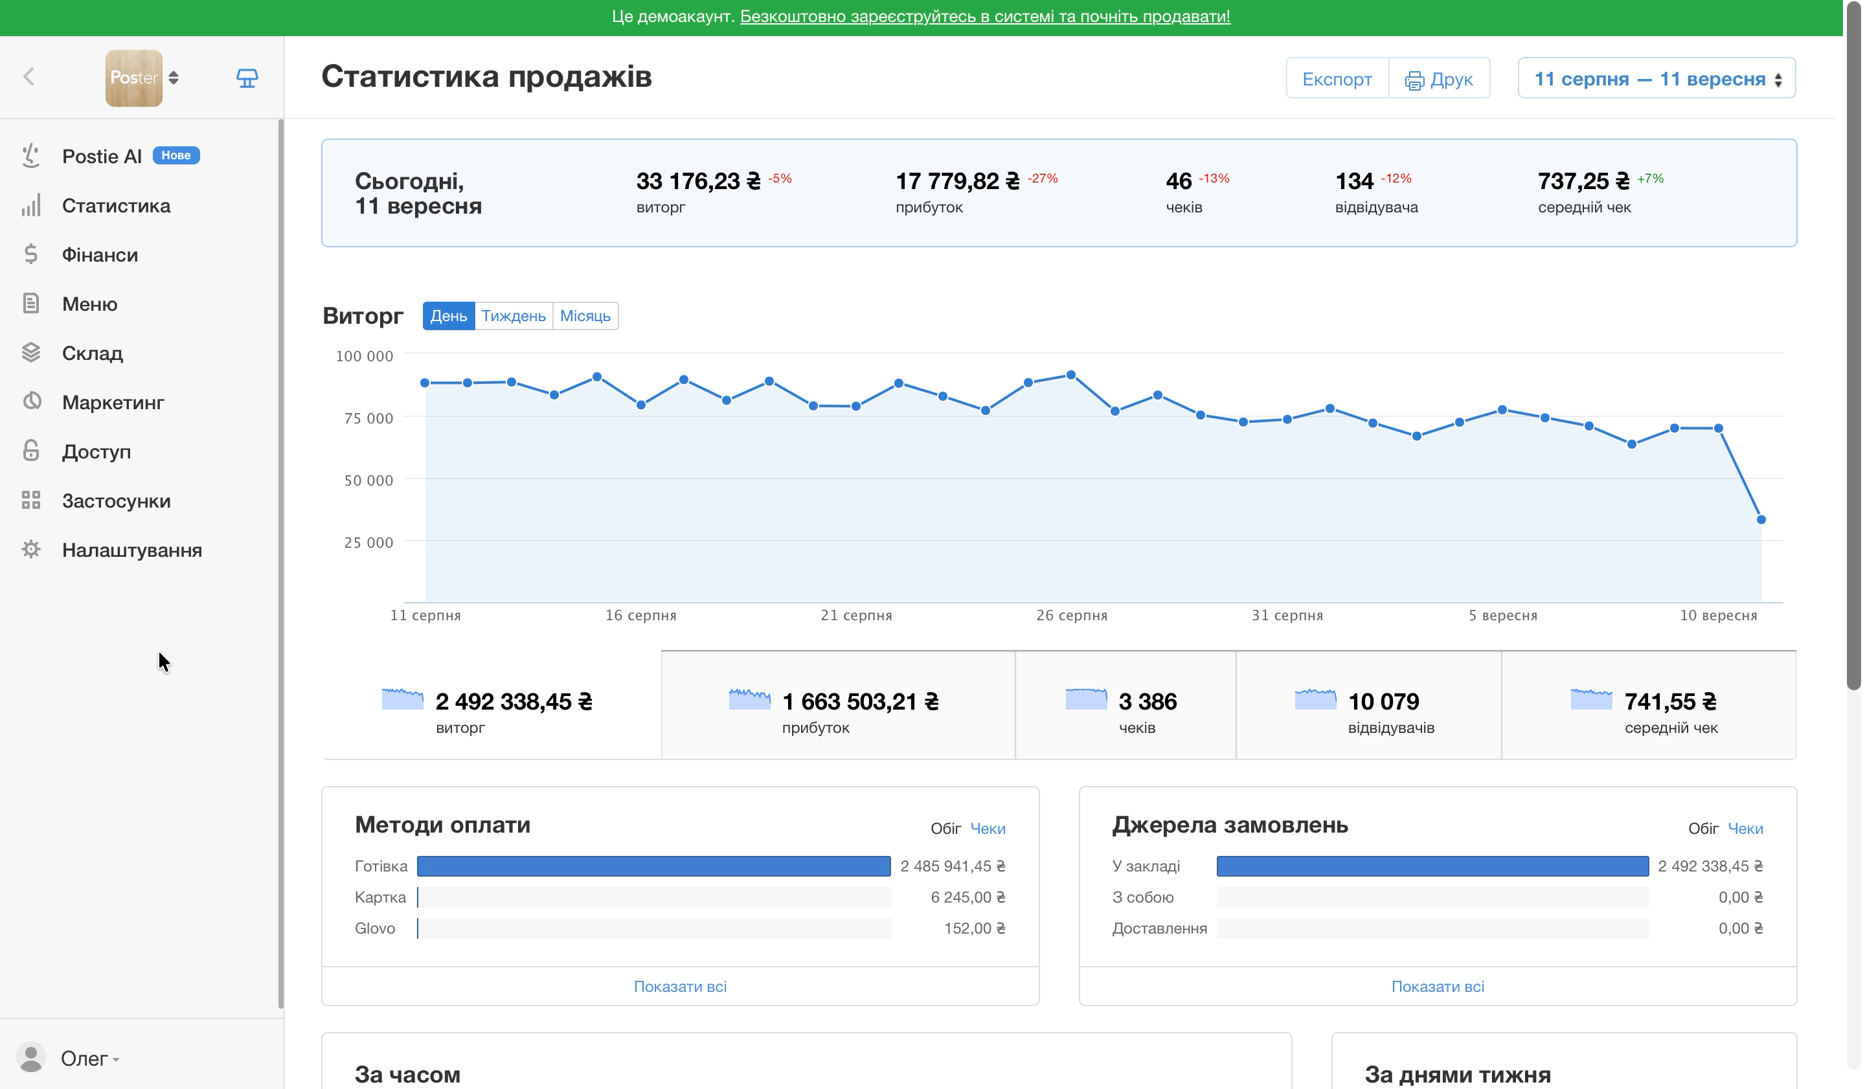The height and width of the screenshot is (1089, 1865).
Task: Click the Маркетинг pie chart icon
Action: tap(31, 401)
